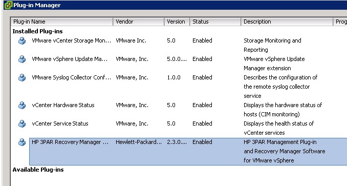Viewport: 347px width, 186px height.
Task: Click version 5.0.0.... of Update Manager
Action: click(x=177, y=59)
